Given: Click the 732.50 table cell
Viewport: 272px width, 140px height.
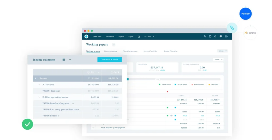Looking at the screenshot, I should point(184,111).
